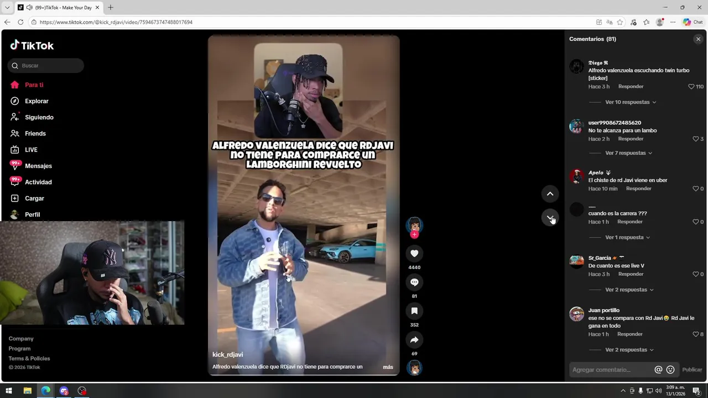
Task: Reply to 'cuando es la carrera' comment
Action: (629, 222)
